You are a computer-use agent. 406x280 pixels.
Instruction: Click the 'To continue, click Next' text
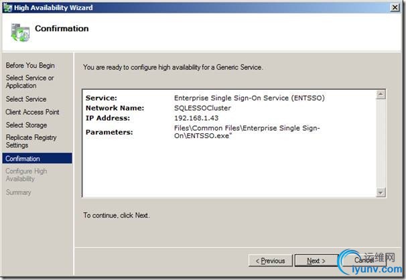(x=117, y=215)
